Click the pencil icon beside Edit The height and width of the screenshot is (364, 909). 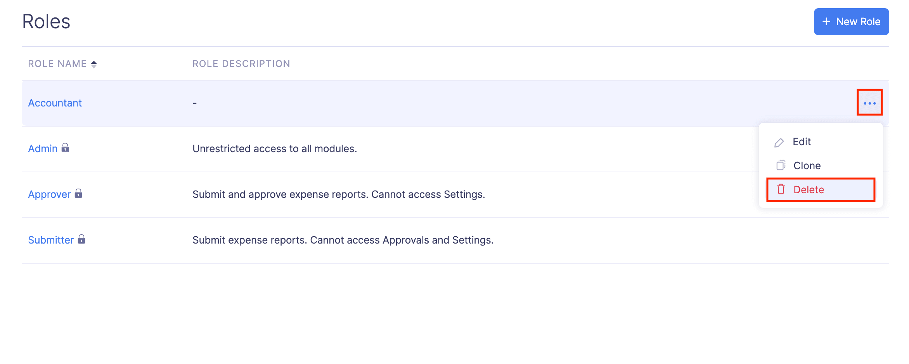point(779,143)
